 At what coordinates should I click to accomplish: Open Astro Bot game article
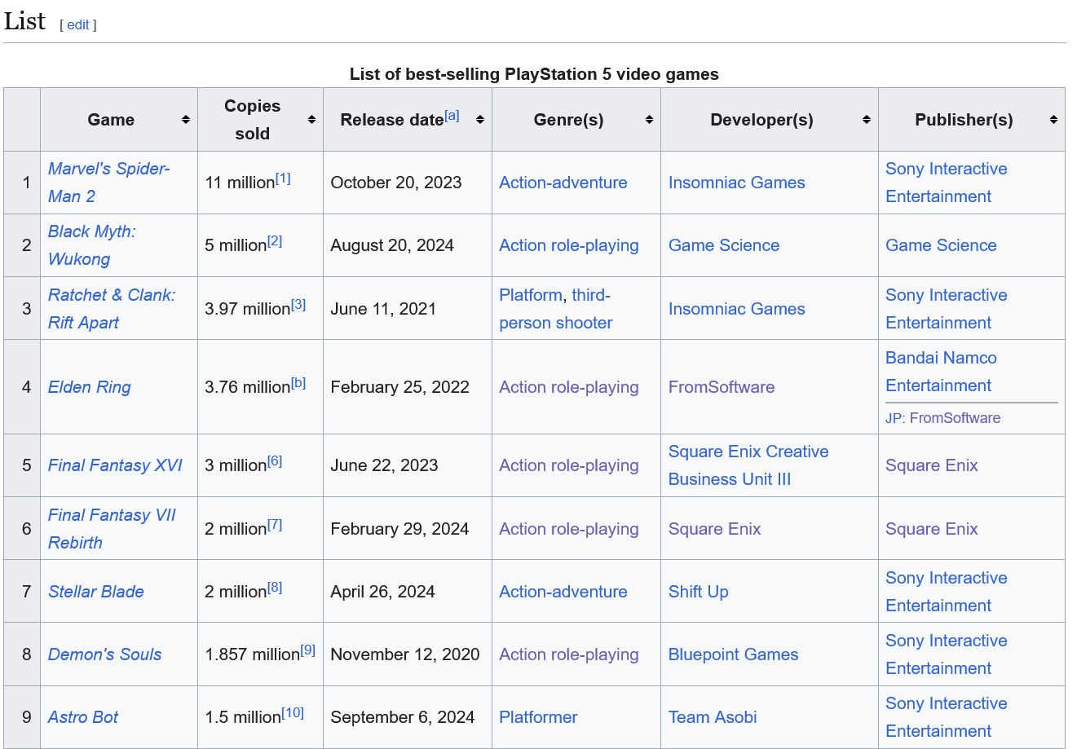83,717
